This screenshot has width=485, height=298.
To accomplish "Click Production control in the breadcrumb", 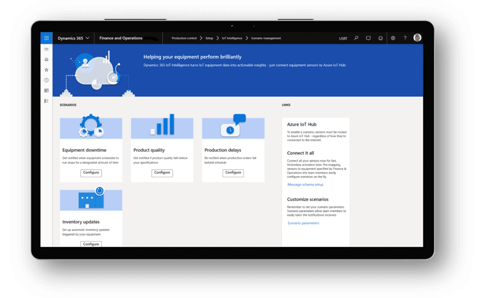I will (184, 38).
